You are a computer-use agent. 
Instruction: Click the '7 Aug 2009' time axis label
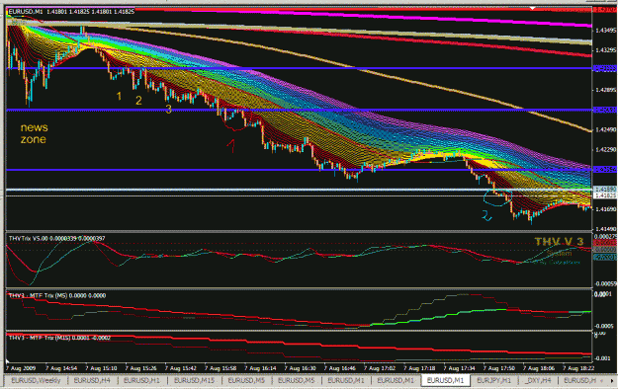(x=21, y=368)
